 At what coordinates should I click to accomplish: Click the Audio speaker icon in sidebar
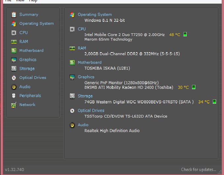[x=14, y=87]
